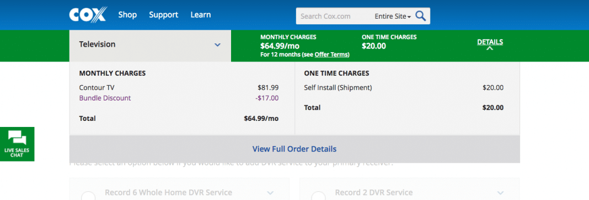Click the MONTHLY CHARGES panel heading

[113, 74]
